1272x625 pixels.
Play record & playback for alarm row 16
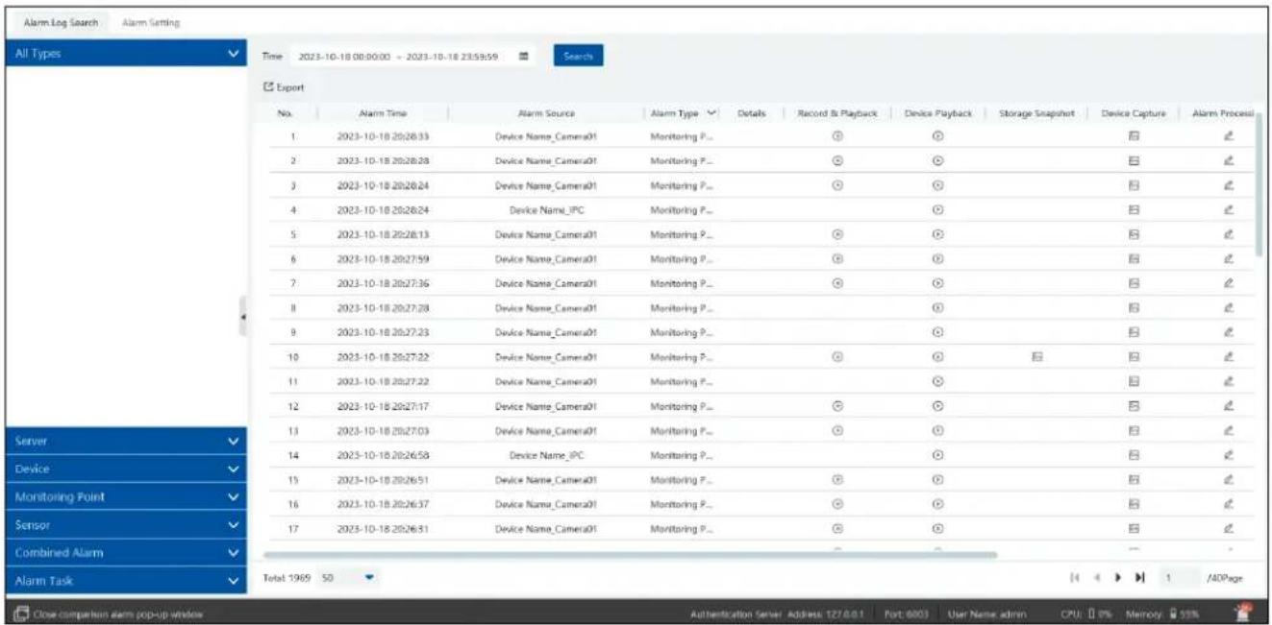837,503
